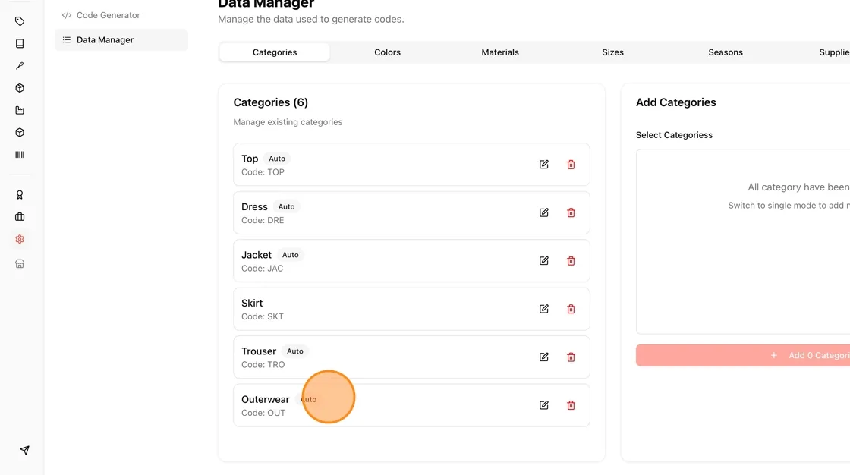Edit the Skirt category
Image resolution: width=850 pixels, height=475 pixels.
click(543, 309)
